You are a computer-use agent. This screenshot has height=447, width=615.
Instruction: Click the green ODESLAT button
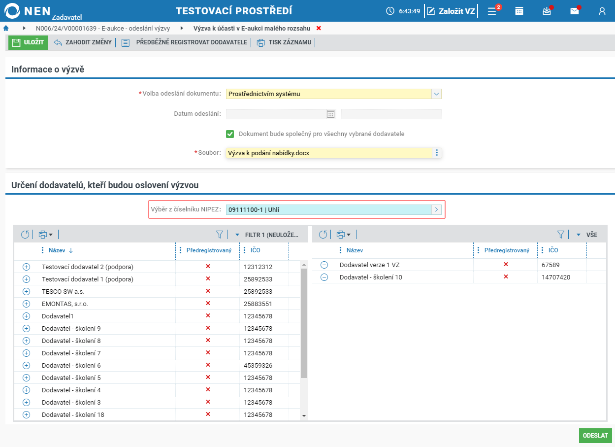pyautogui.click(x=595, y=436)
